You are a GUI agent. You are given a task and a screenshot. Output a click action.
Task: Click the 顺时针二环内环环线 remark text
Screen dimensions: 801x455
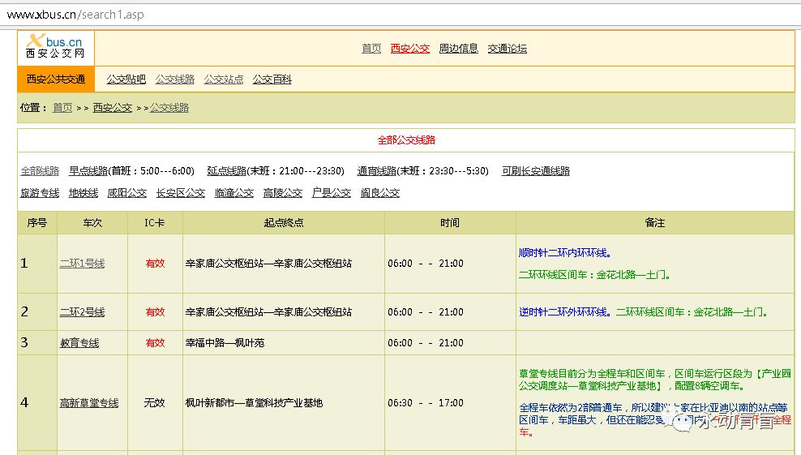[565, 252]
